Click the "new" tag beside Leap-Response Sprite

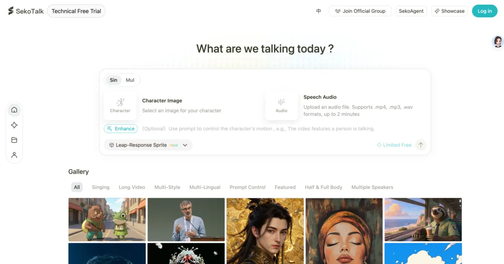pos(174,145)
